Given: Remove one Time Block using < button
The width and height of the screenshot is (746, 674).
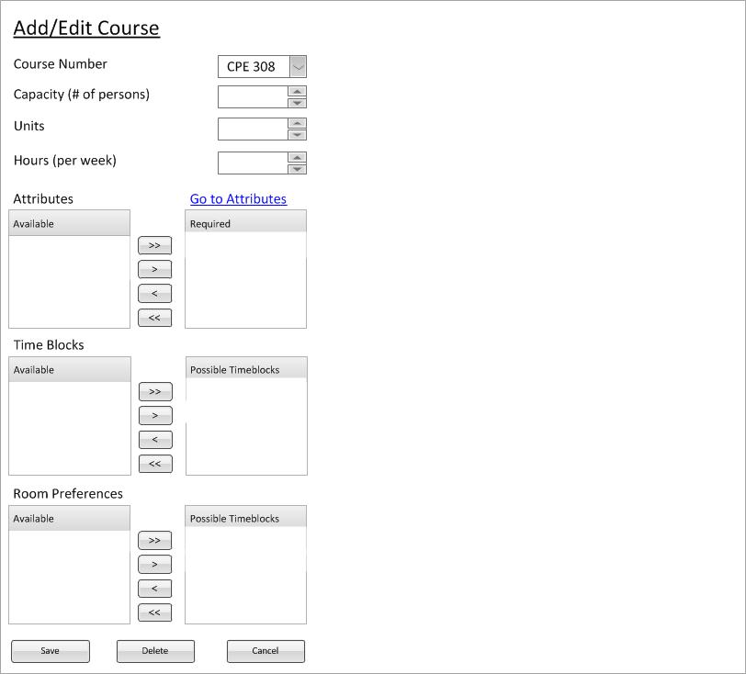Looking at the screenshot, I should (155, 440).
